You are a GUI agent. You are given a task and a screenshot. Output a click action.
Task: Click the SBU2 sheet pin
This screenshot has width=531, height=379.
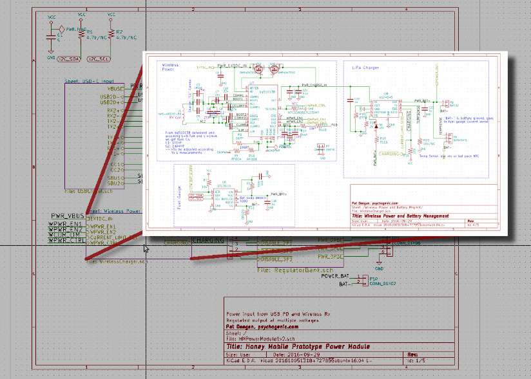116,183
